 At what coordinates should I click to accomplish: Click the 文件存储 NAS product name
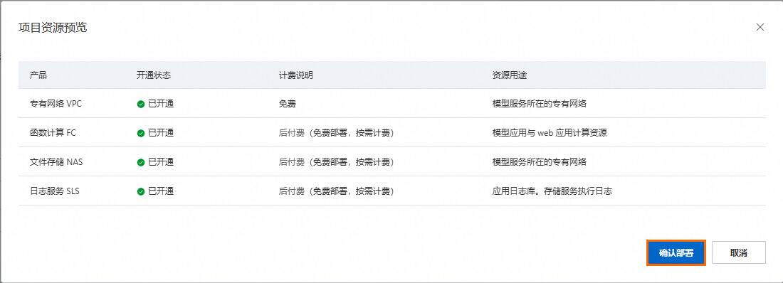click(x=56, y=161)
